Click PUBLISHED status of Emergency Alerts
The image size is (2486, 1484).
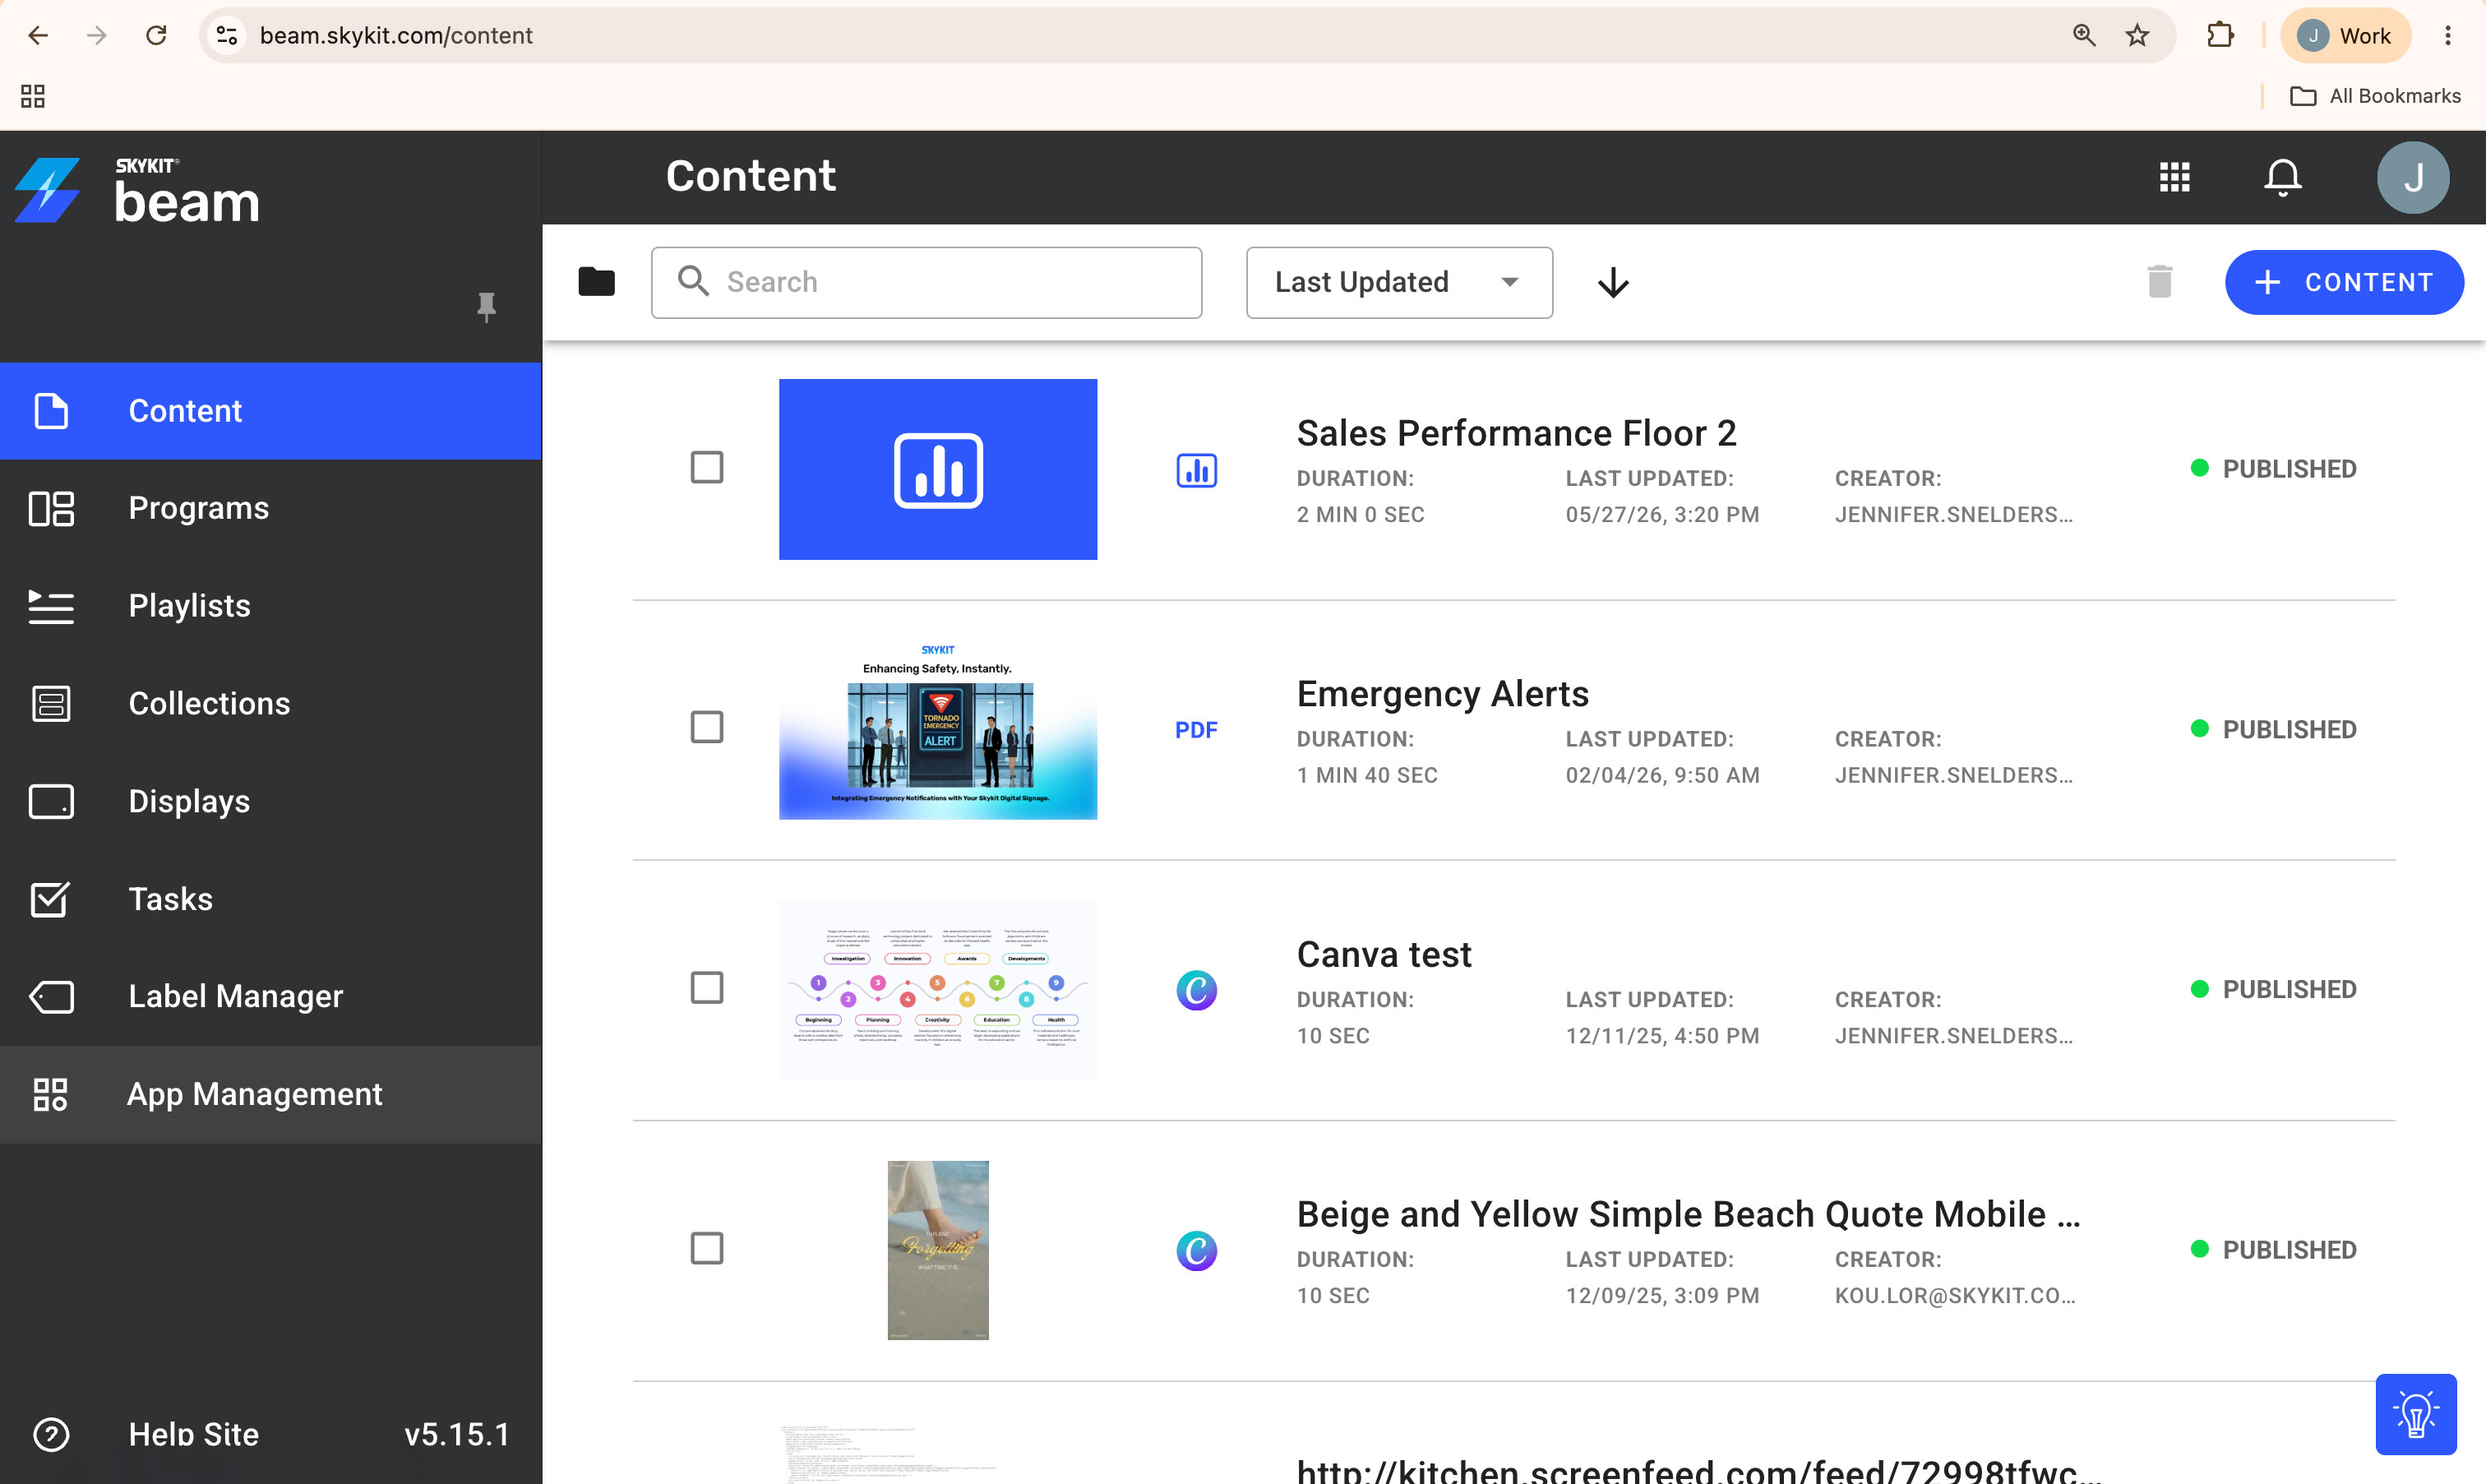point(2273,730)
